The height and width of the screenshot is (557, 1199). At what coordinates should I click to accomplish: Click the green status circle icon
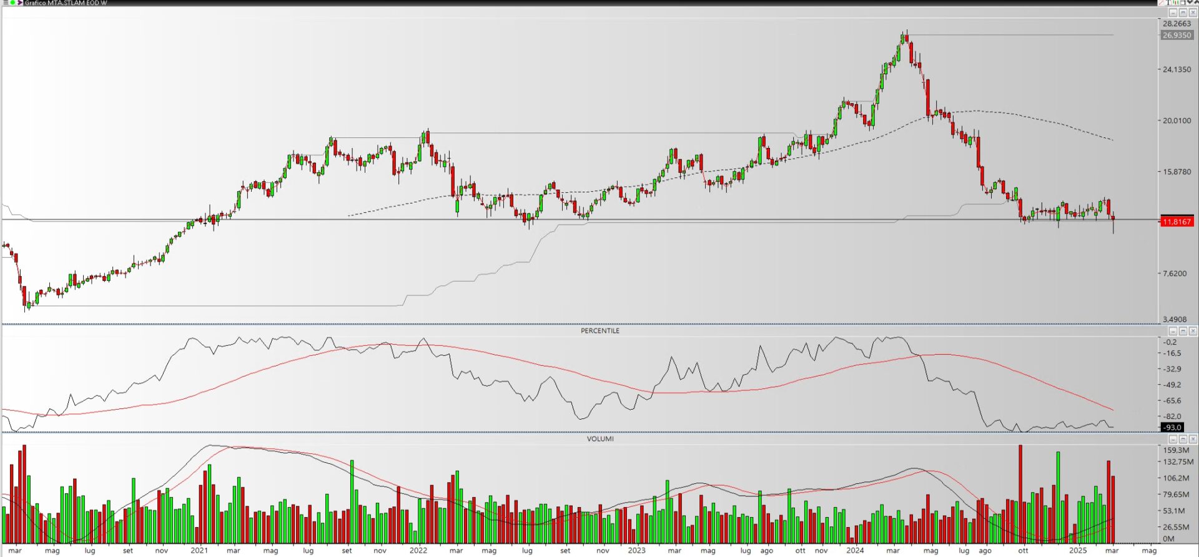pos(12,2)
